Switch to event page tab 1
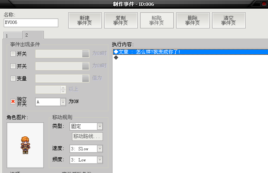This screenshot has height=173, width=268. click(x=13, y=36)
